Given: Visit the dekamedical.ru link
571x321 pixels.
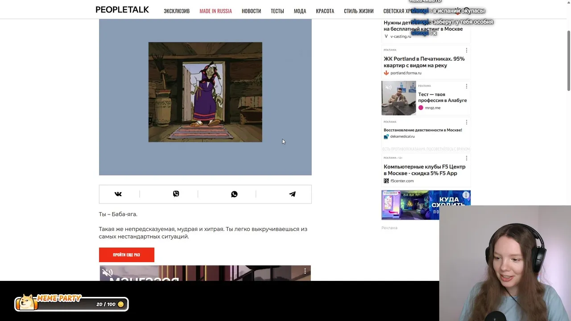Looking at the screenshot, I should 402,136.
